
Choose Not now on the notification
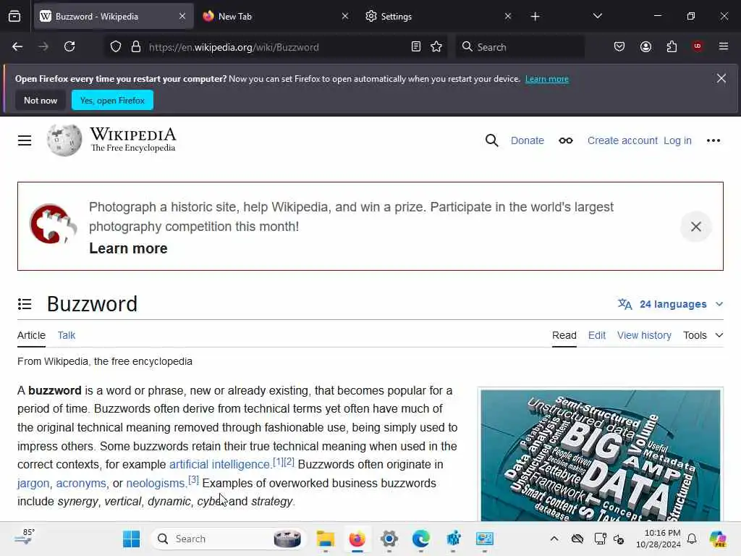tap(41, 100)
